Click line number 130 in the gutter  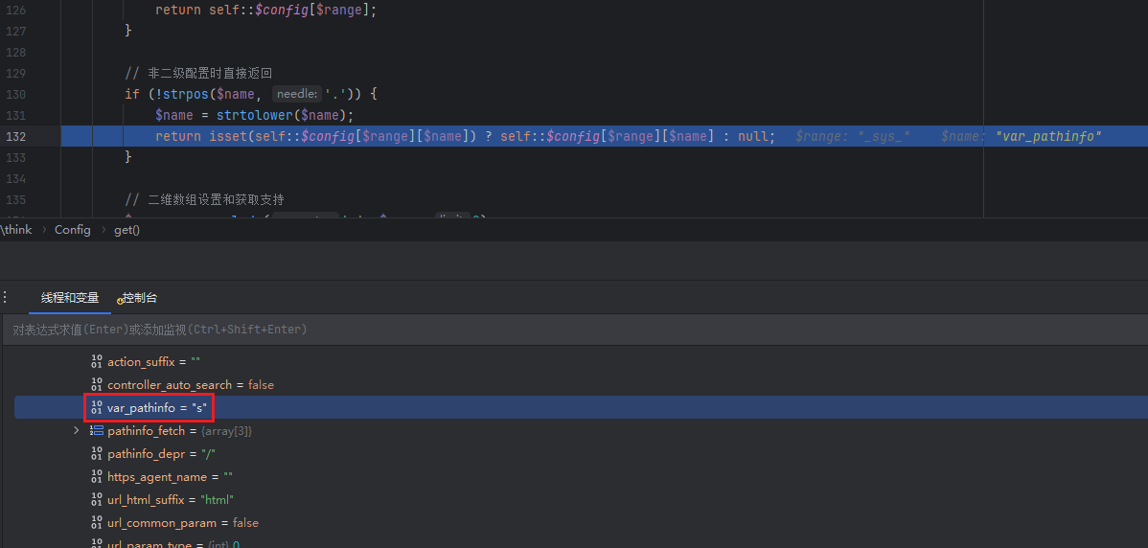click(15, 95)
